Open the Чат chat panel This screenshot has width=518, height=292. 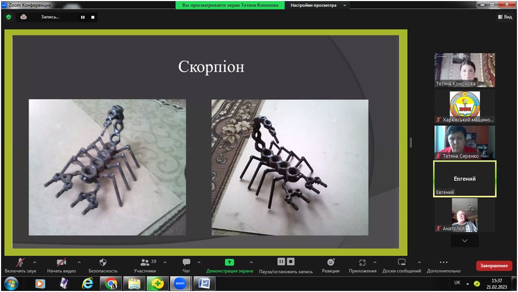click(x=186, y=265)
